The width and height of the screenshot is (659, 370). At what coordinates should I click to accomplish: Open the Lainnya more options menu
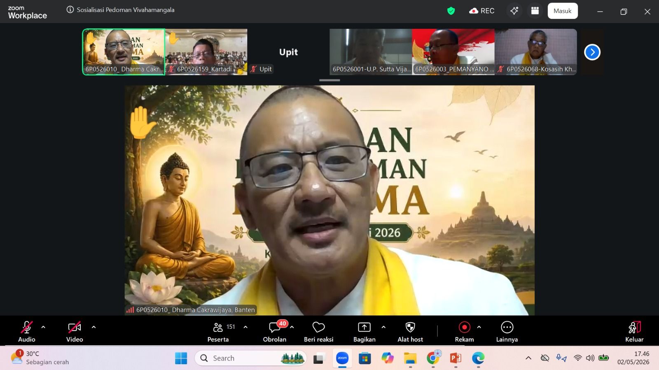(x=507, y=331)
